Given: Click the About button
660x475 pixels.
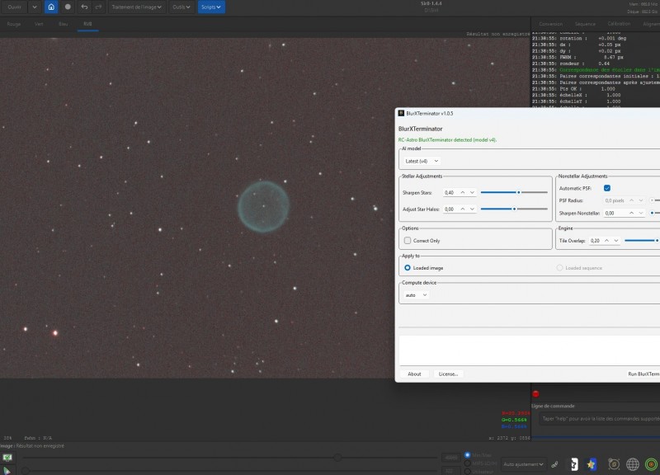Looking at the screenshot, I should coord(414,374).
